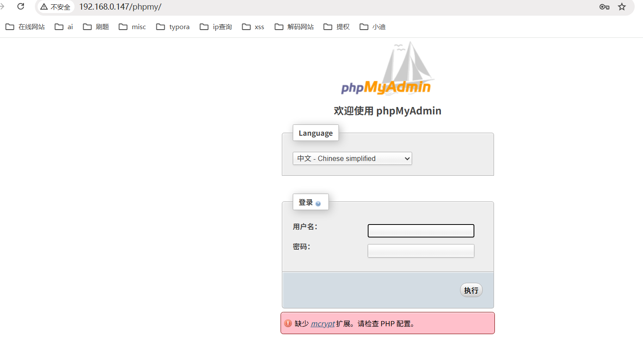Click the 密码: label text
Screen dimensions: 643x355
pyautogui.click(x=301, y=247)
